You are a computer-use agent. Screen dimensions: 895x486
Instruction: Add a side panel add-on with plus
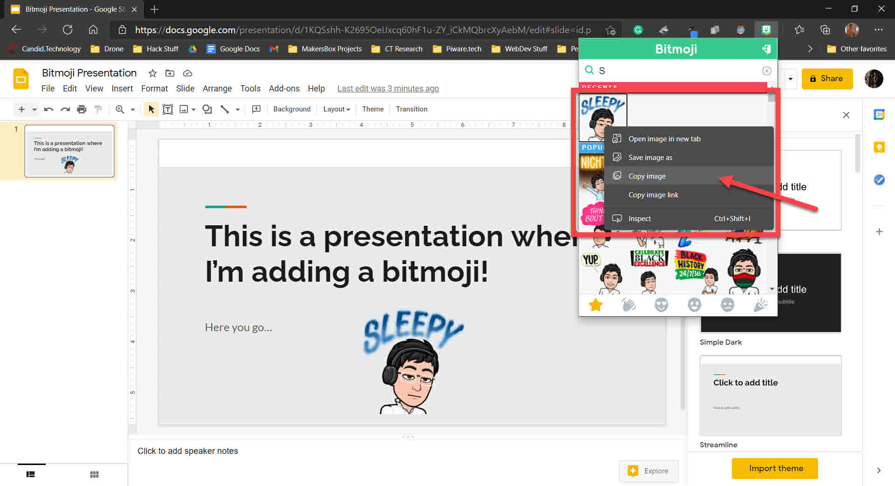tap(879, 232)
